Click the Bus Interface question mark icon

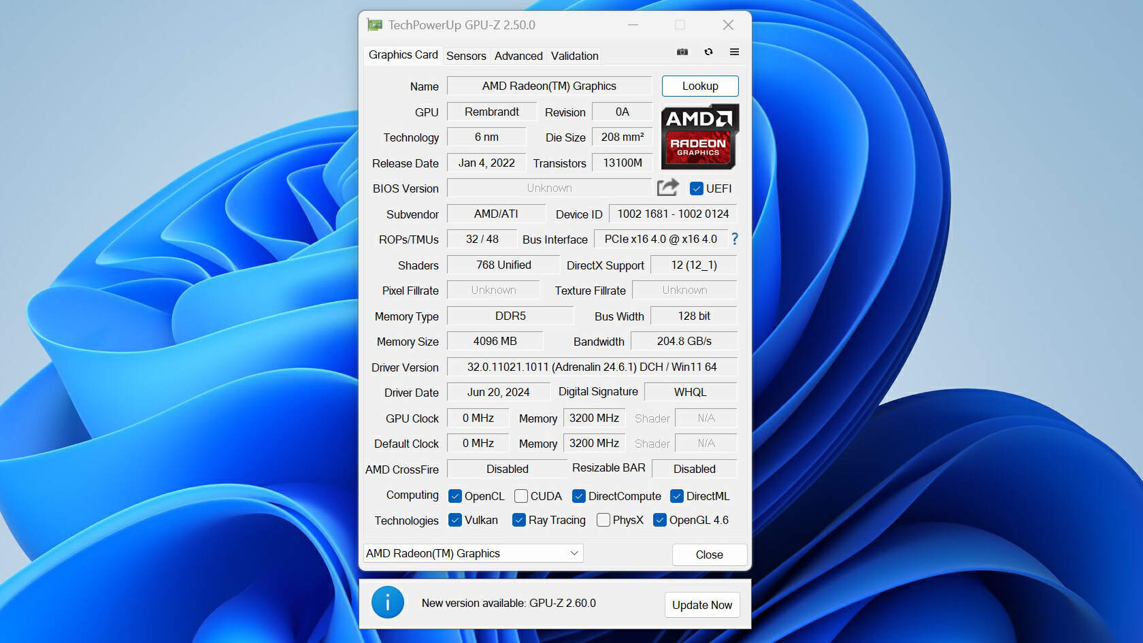[735, 239]
